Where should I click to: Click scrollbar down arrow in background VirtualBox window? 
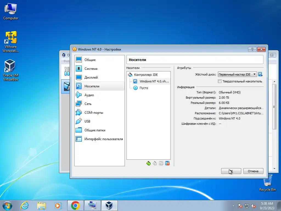[274, 169]
